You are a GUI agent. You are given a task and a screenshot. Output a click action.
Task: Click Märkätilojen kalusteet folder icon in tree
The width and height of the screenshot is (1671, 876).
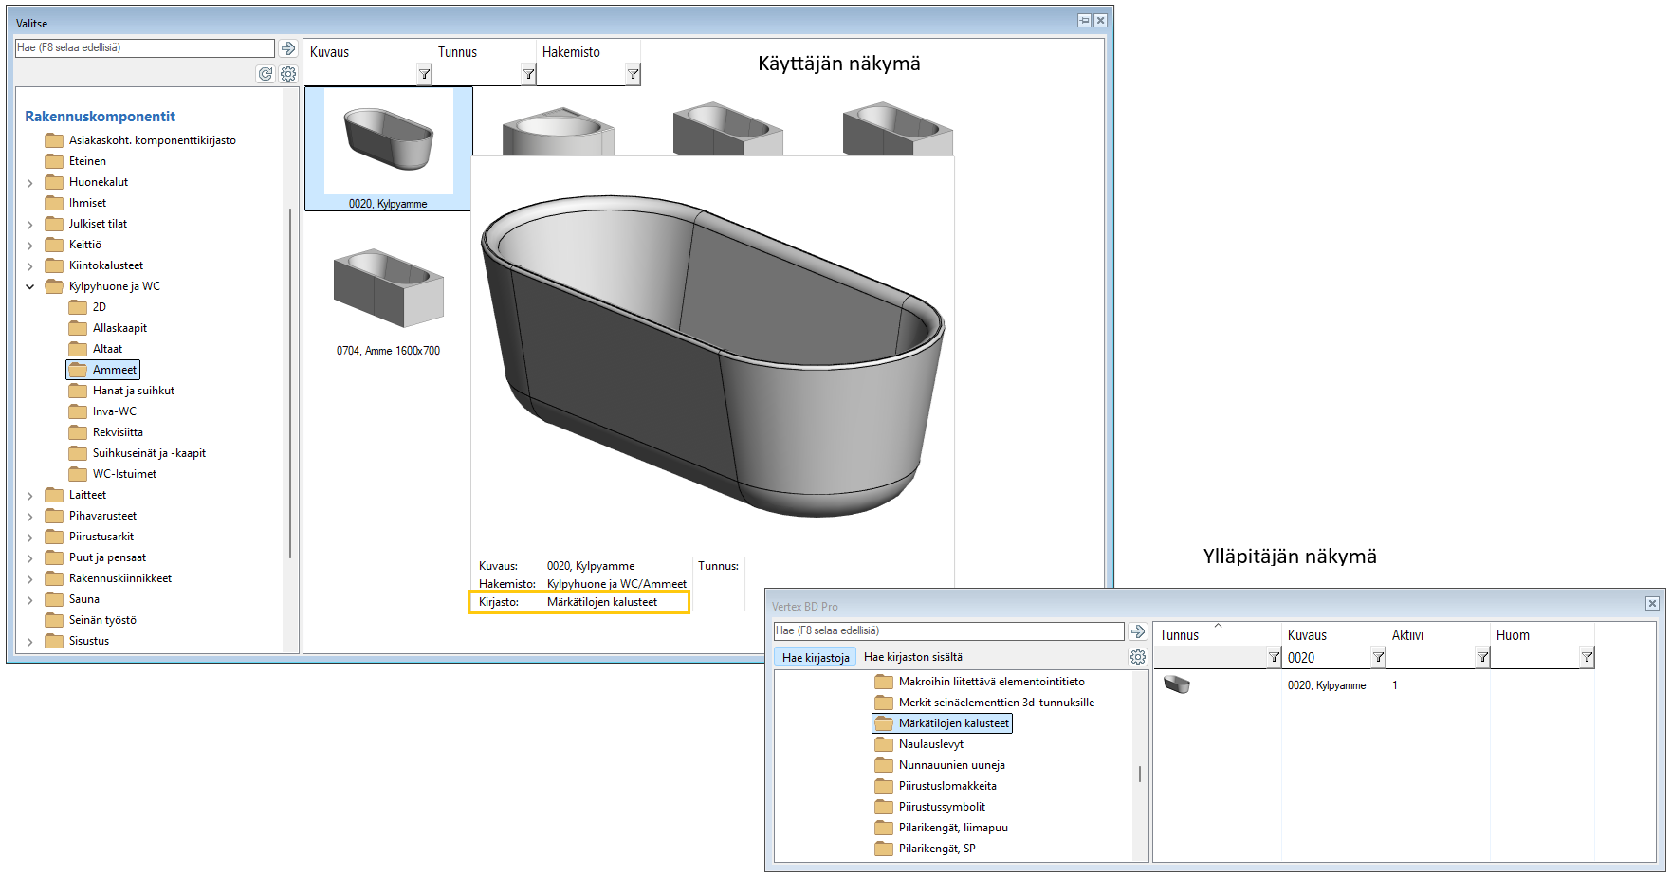point(884,723)
